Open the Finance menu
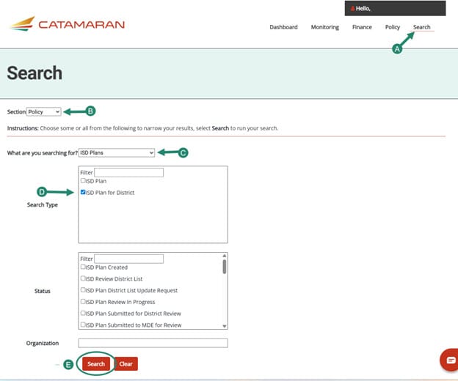The width and height of the screenshot is (458, 381). click(362, 27)
